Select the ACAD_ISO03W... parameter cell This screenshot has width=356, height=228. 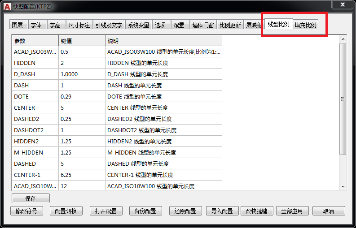35,52
